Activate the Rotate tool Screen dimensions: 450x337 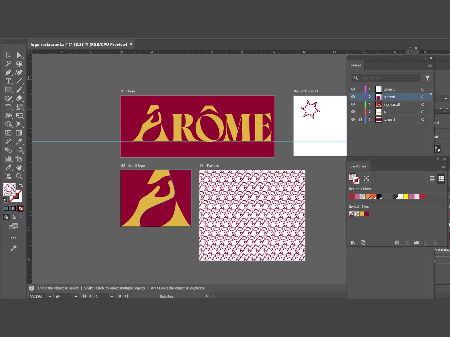coord(8,107)
